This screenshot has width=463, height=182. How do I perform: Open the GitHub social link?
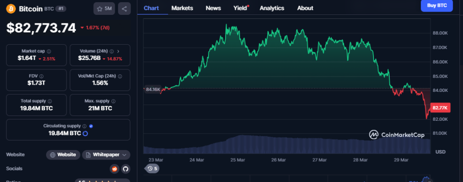pos(125,168)
